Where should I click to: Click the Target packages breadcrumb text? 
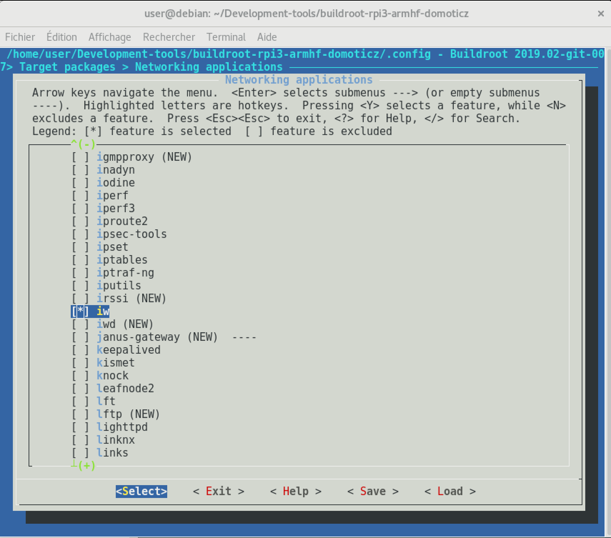point(68,67)
